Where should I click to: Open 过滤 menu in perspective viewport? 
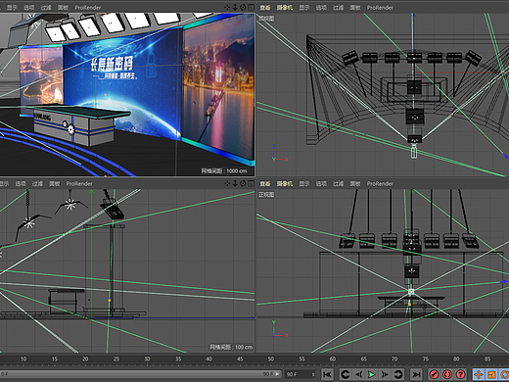pyautogui.click(x=46, y=7)
